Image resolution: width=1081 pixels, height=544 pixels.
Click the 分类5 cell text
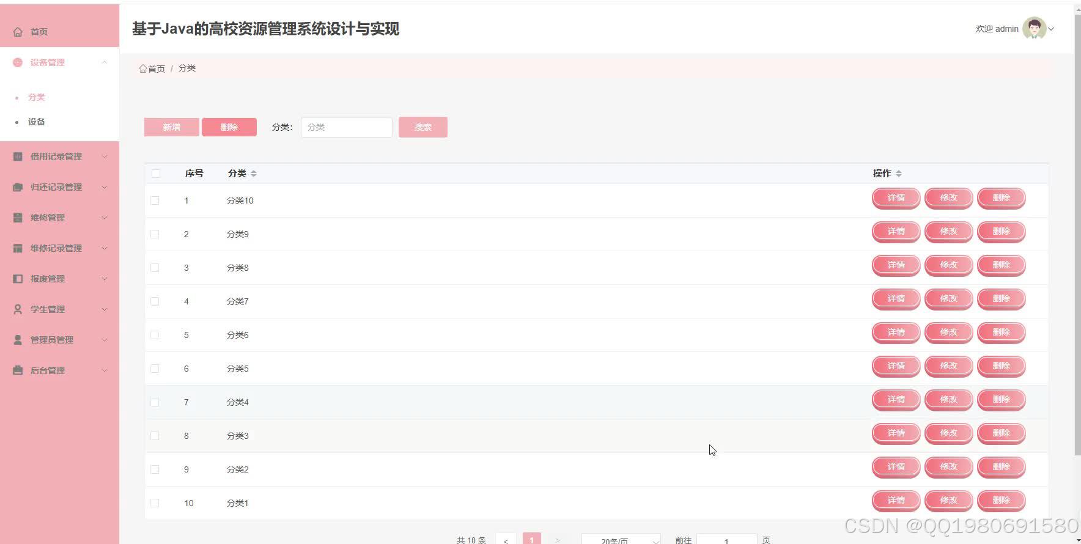(x=238, y=369)
